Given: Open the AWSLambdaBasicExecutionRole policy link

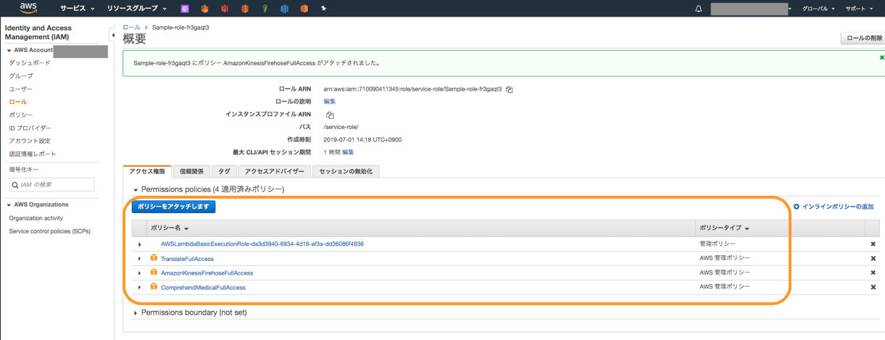Looking at the screenshot, I should tap(262, 244).
